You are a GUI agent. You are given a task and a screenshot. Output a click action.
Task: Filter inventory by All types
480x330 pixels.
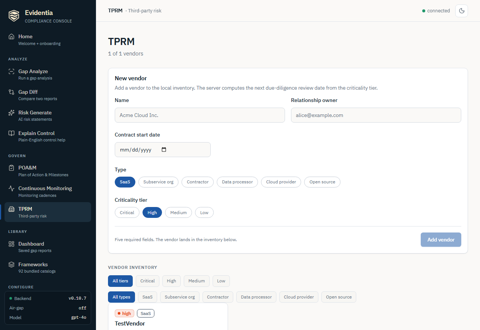tap(121, 297)
